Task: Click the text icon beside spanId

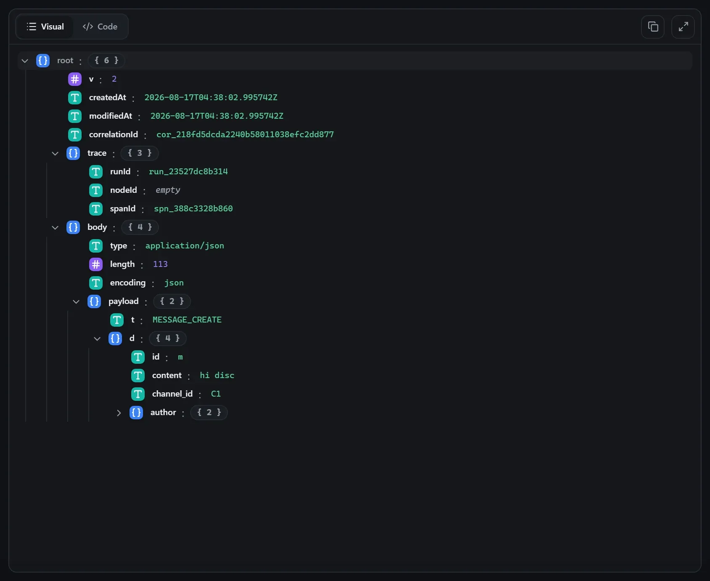Action: (96, 209)
